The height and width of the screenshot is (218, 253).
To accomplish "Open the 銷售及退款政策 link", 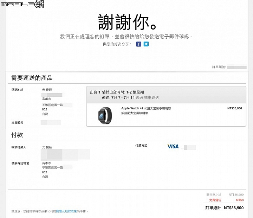I will click(66, 211).
